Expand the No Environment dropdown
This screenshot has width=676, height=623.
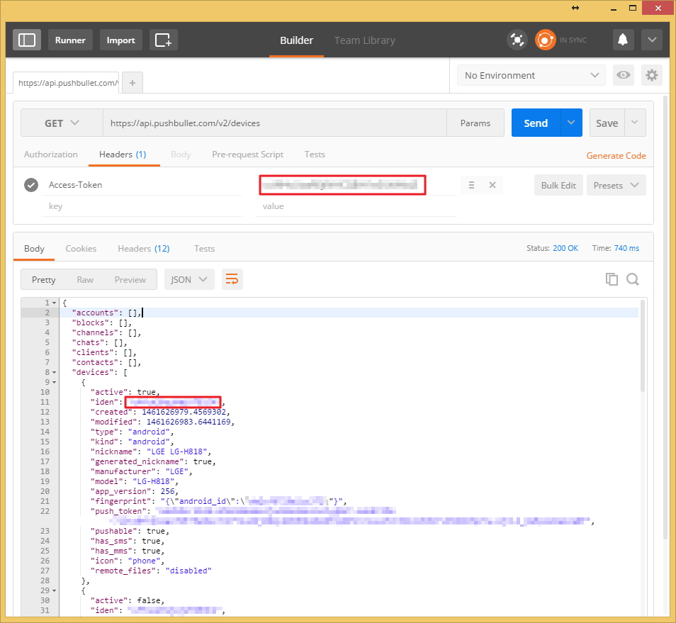pos(531,75)
